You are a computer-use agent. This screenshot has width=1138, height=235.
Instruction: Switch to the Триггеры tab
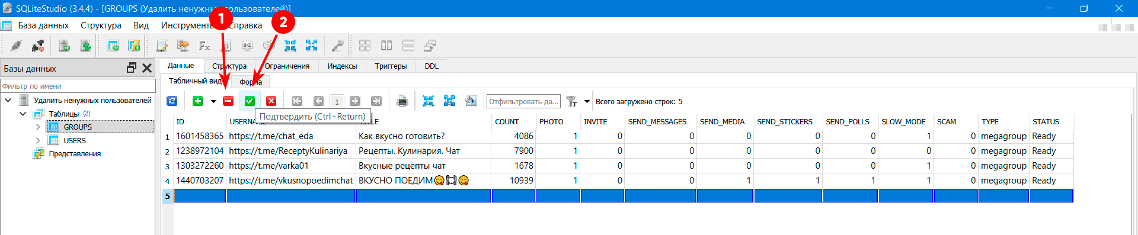click(391, 66)
